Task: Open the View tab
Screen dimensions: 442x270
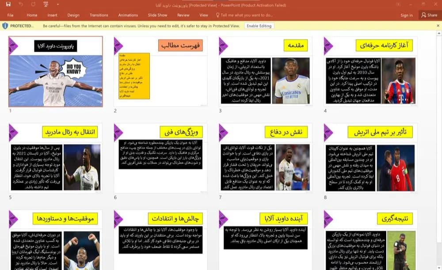Action: tap(203, 15)
